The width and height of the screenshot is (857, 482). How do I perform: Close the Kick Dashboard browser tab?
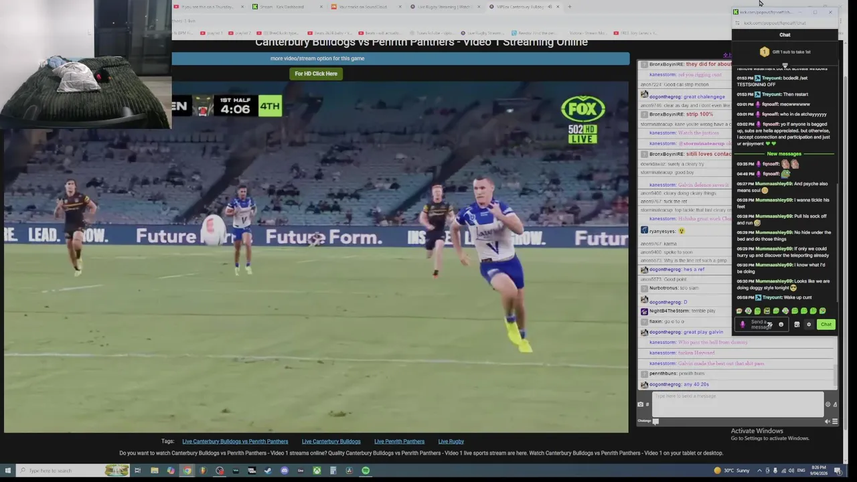point(321,7)
